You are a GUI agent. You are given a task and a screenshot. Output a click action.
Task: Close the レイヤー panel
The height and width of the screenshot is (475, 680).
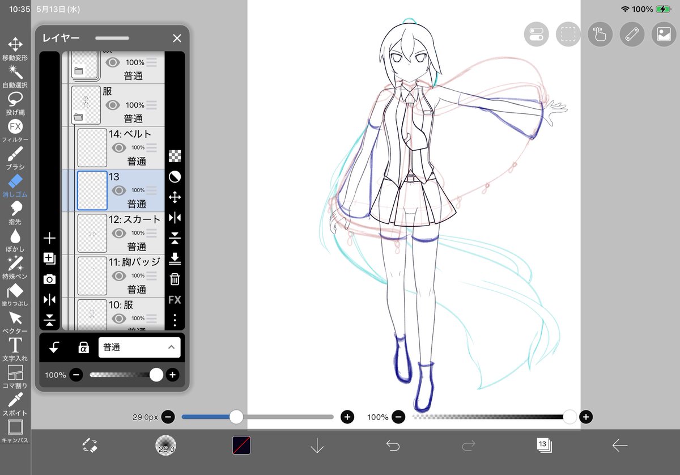pos(177,38)
